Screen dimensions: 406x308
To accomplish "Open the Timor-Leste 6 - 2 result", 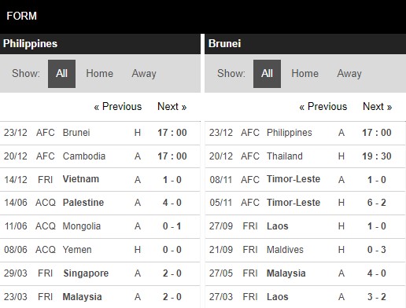I will (x=305, y=203).
